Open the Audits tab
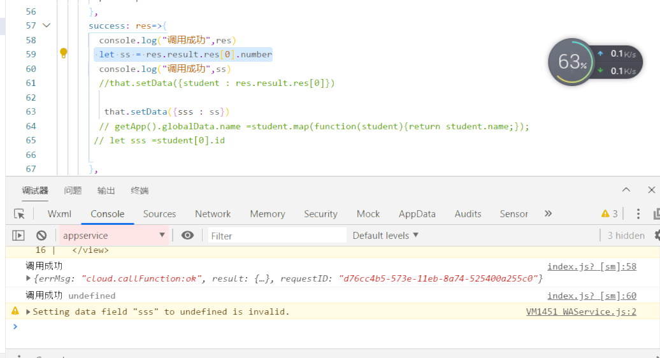 [x=468, y=214]
